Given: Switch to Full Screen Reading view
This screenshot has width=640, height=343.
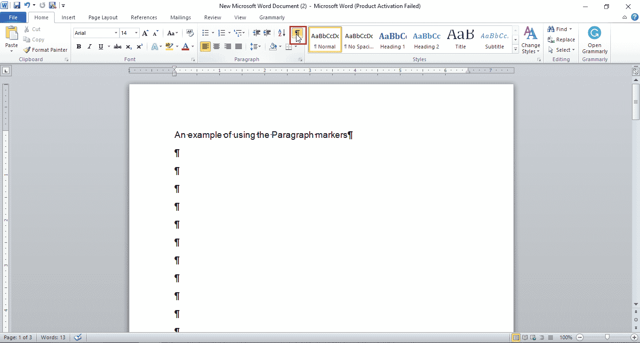Looking at the screenshot, I should pyautogui.click(x=524, y=337).
